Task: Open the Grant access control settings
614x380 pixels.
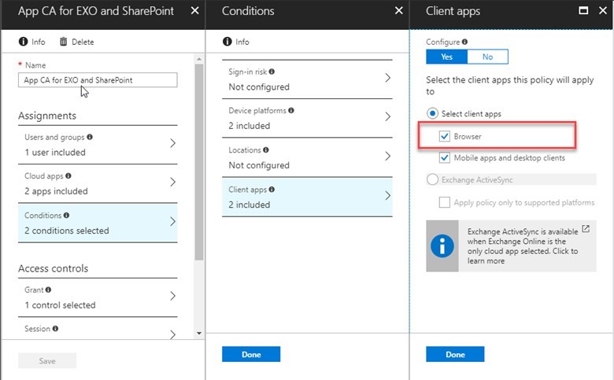Action: point(98,297)
